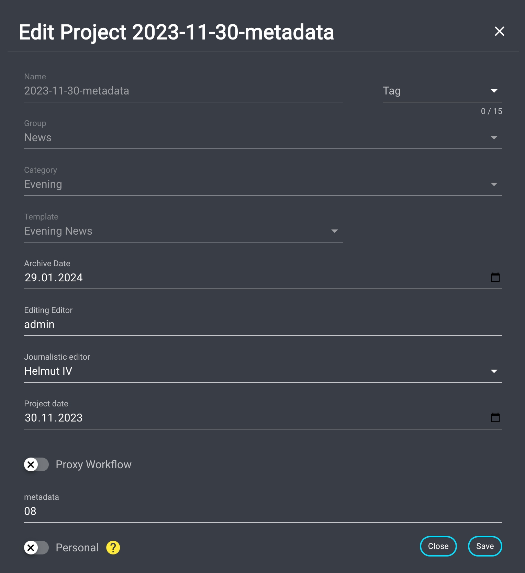Toggle the Proxy Workflow switch
Image resolution: width=525 pixels, height=573 pixels.
36,464
